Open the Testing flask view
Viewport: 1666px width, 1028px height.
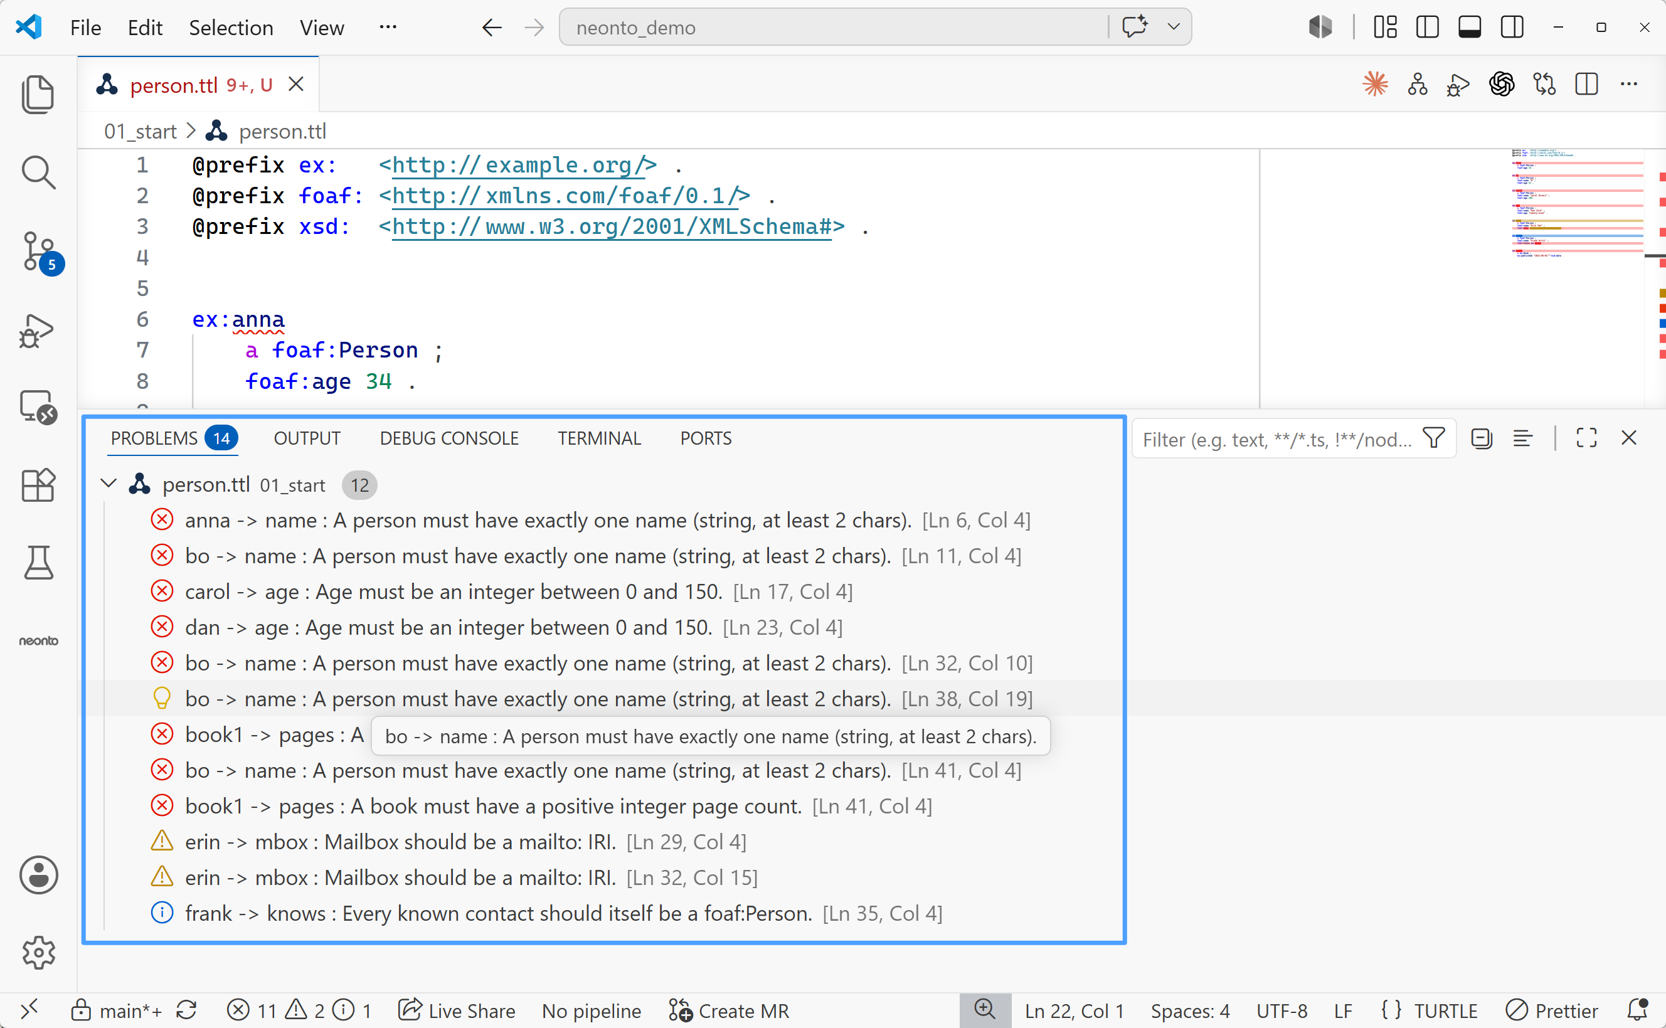pos(38,562)
